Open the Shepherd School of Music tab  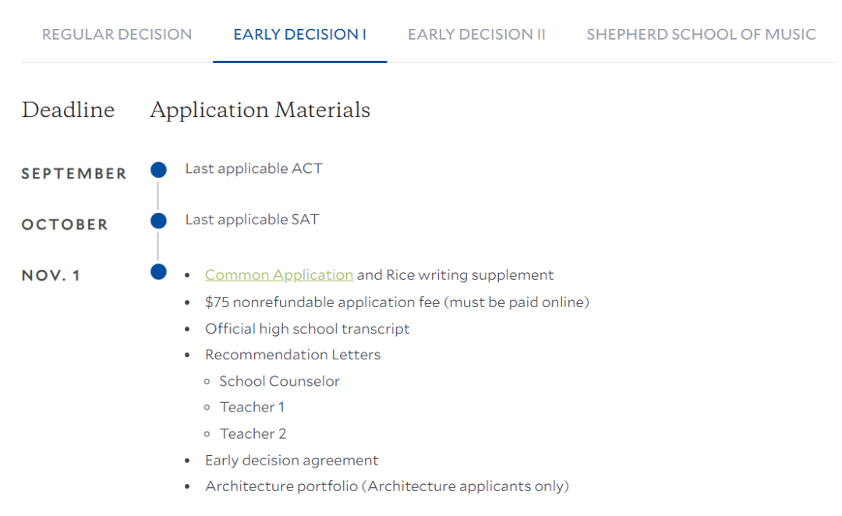(x=701, y=34)
